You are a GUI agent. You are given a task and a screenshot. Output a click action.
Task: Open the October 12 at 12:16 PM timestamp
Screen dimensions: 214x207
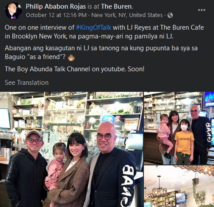coord(56,15)
